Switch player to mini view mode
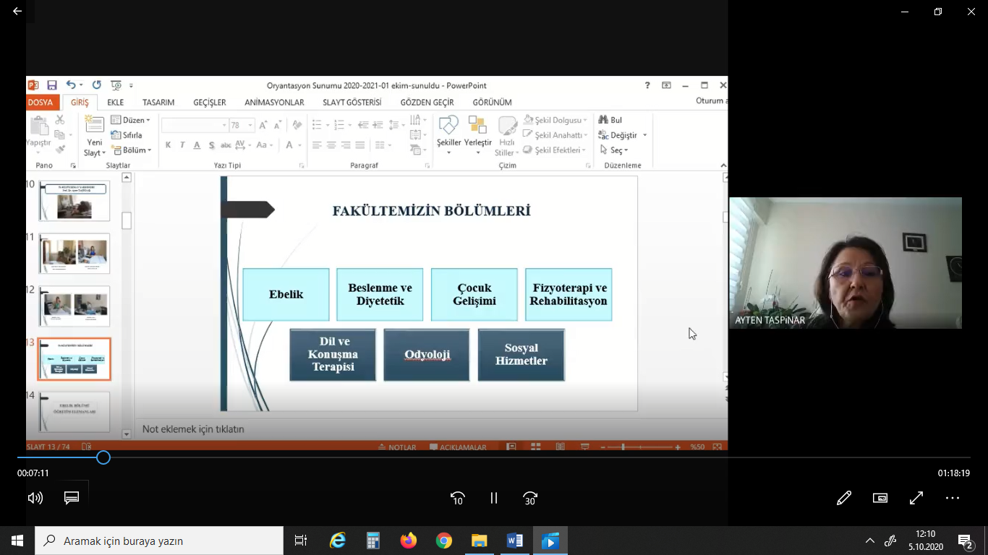This screenshot has height=555, width=988. [880, 498]
